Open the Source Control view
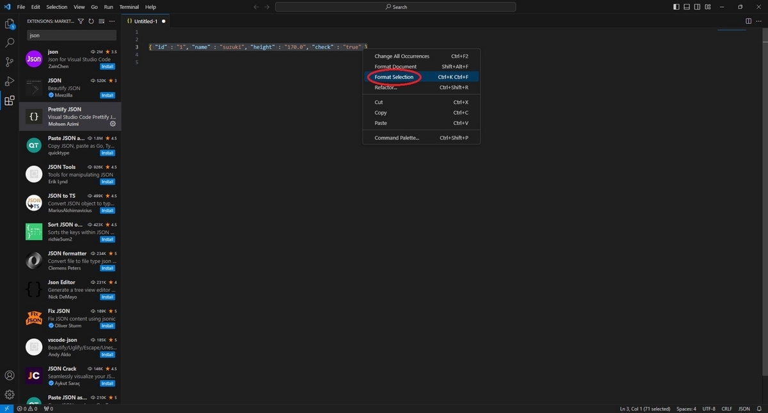 (10, 62)
